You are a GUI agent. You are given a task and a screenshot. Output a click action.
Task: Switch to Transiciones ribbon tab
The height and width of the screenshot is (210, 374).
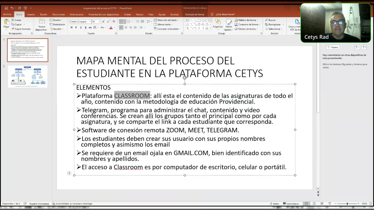point(58,14)
